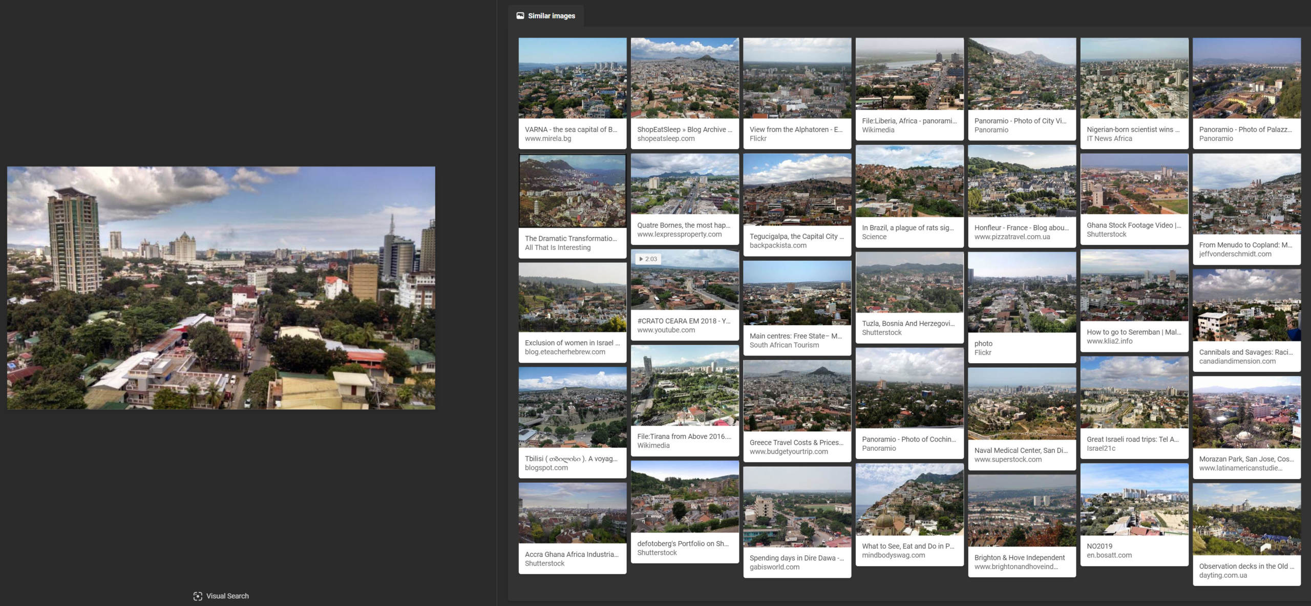Viewport: 1311px width, 606px height.
Task: Open What to See, Eat and Do image
Action: click(x=910, y=499)
